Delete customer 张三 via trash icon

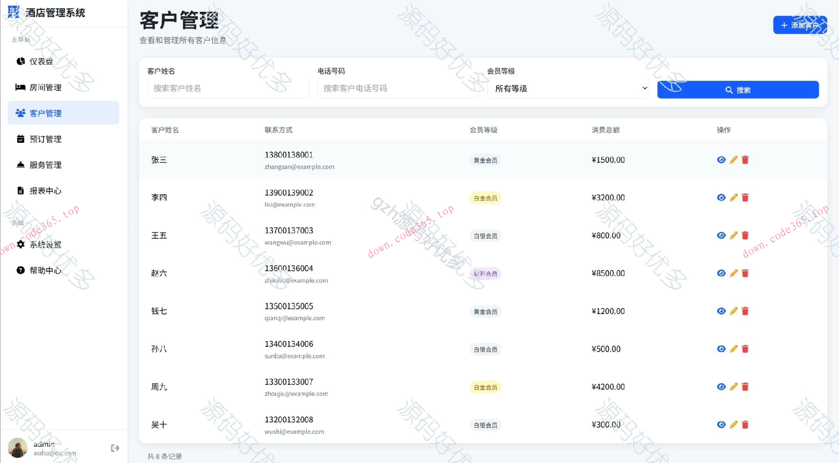(x=745, y=160)
